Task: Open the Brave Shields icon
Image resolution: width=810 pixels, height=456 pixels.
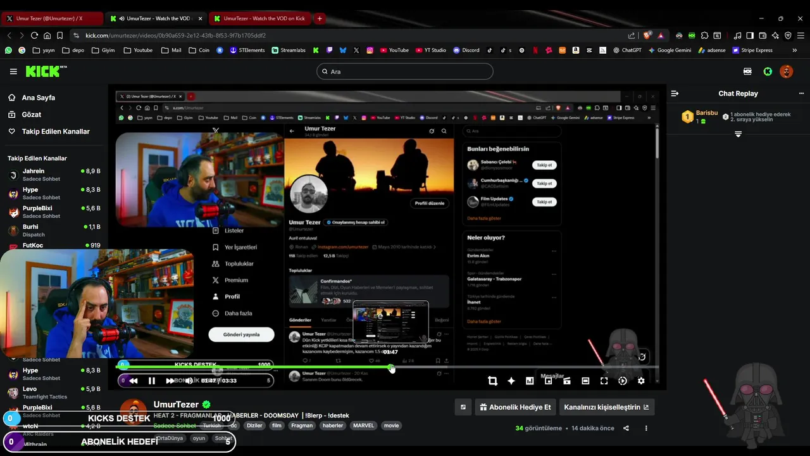Action: (647, 35)
